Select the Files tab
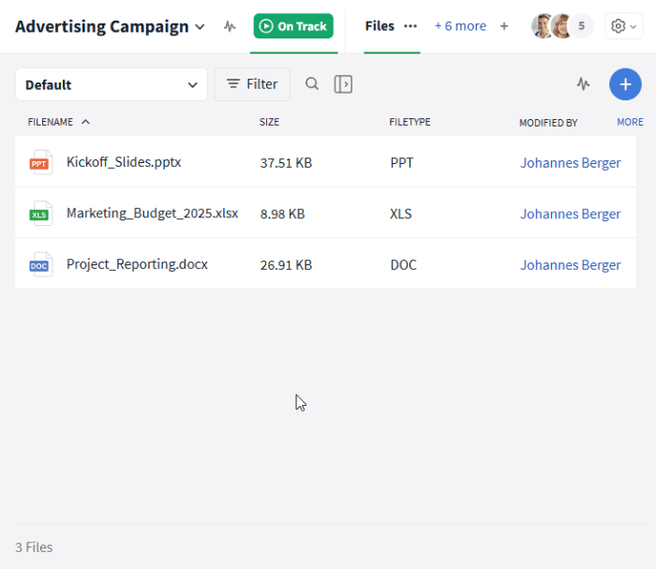This screenshot has width=656, height=569. (380, 26)
